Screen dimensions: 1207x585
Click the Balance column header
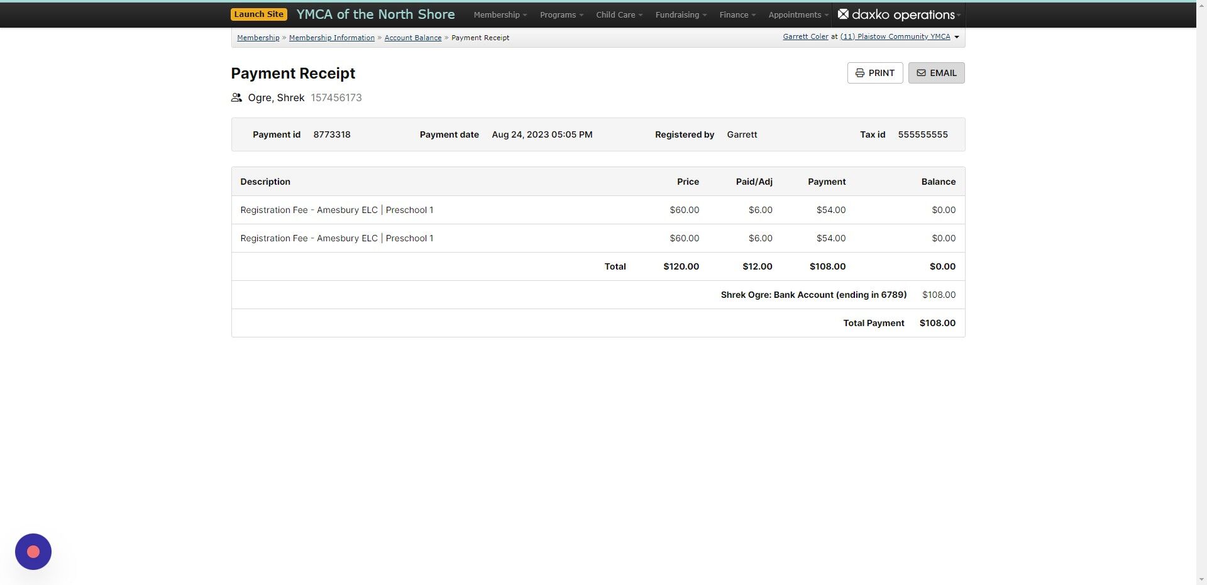(938, 182)
